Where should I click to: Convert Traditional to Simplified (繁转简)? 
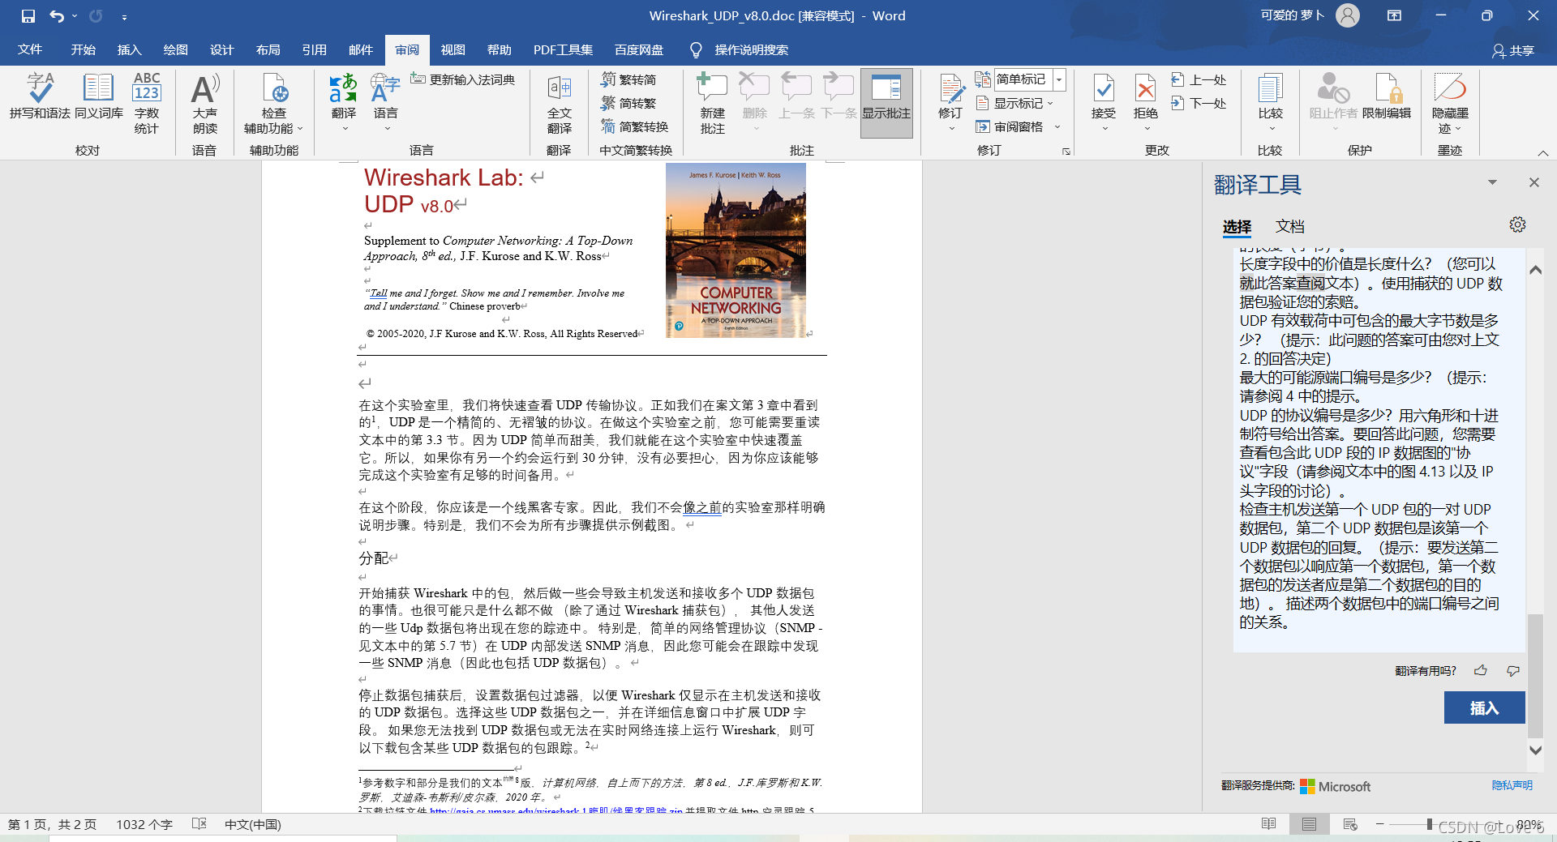click(628, 79)
